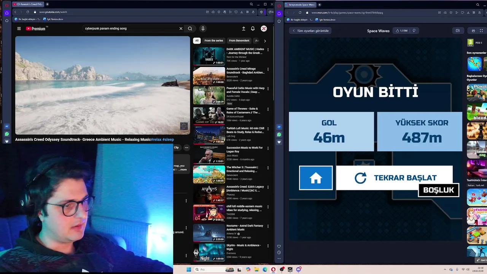
Task: Open Opera from the Windows taskbar
Action: click(273, 269)
